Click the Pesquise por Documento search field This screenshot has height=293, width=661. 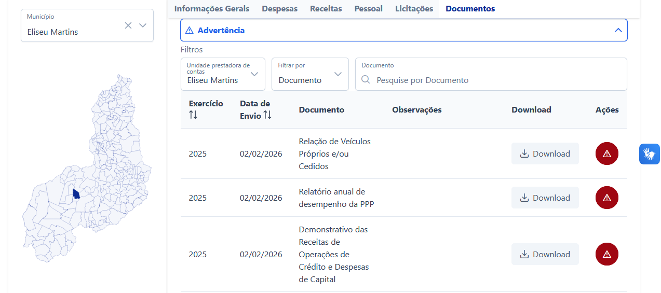click(491, 74)
